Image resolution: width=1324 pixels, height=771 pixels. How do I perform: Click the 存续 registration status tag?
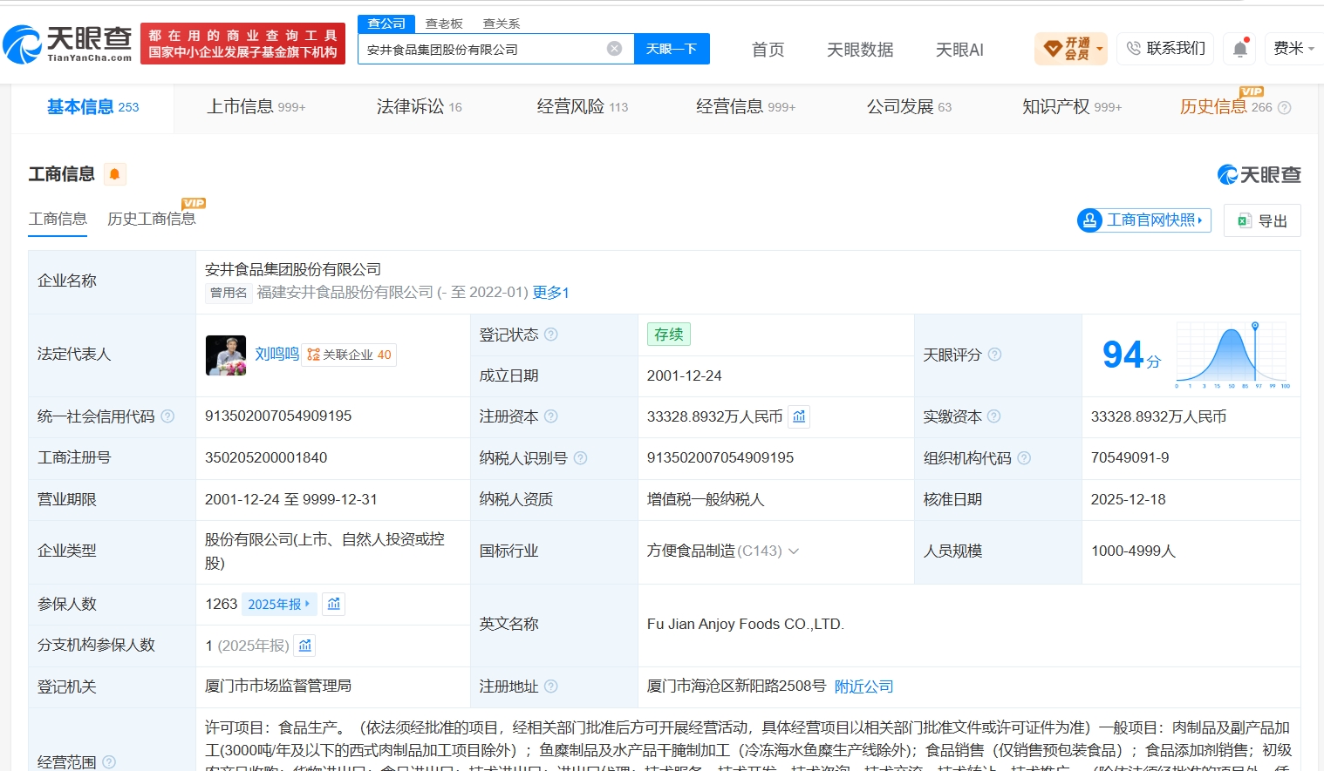coord(669,335)
